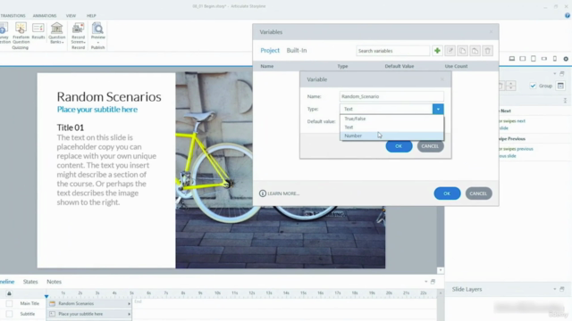Click the "swipes next" trigger link
Image resolution: width=572 pixels, height=321 pixels.
[514, 121]
